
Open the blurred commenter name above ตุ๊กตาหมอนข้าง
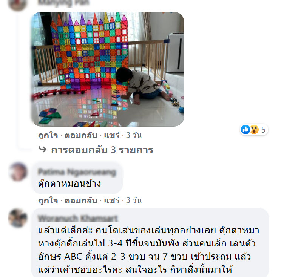click(77, 172)
